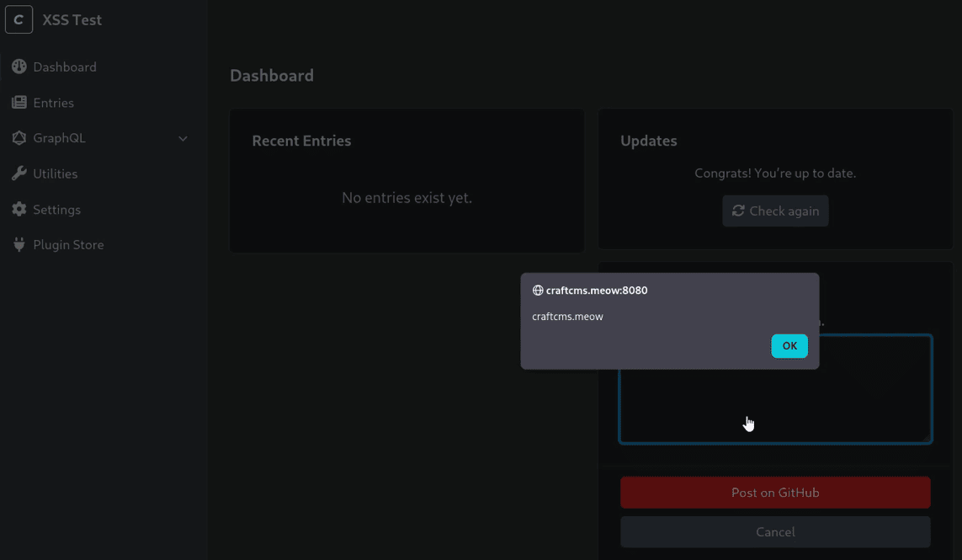Click the Craft CMS site logo icon
Screen dimensions: 962x560
pyautogui.click(x=19, y=19)
